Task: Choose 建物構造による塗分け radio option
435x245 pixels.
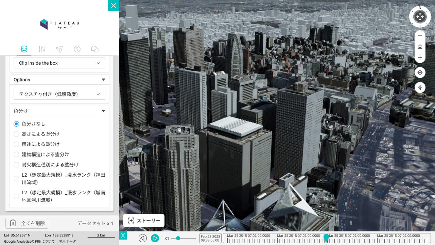Action: coord(16,154)
